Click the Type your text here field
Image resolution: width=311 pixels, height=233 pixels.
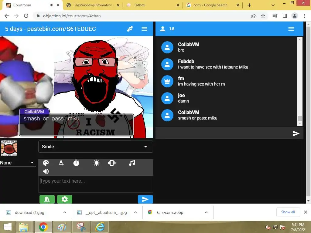[96, 184]
